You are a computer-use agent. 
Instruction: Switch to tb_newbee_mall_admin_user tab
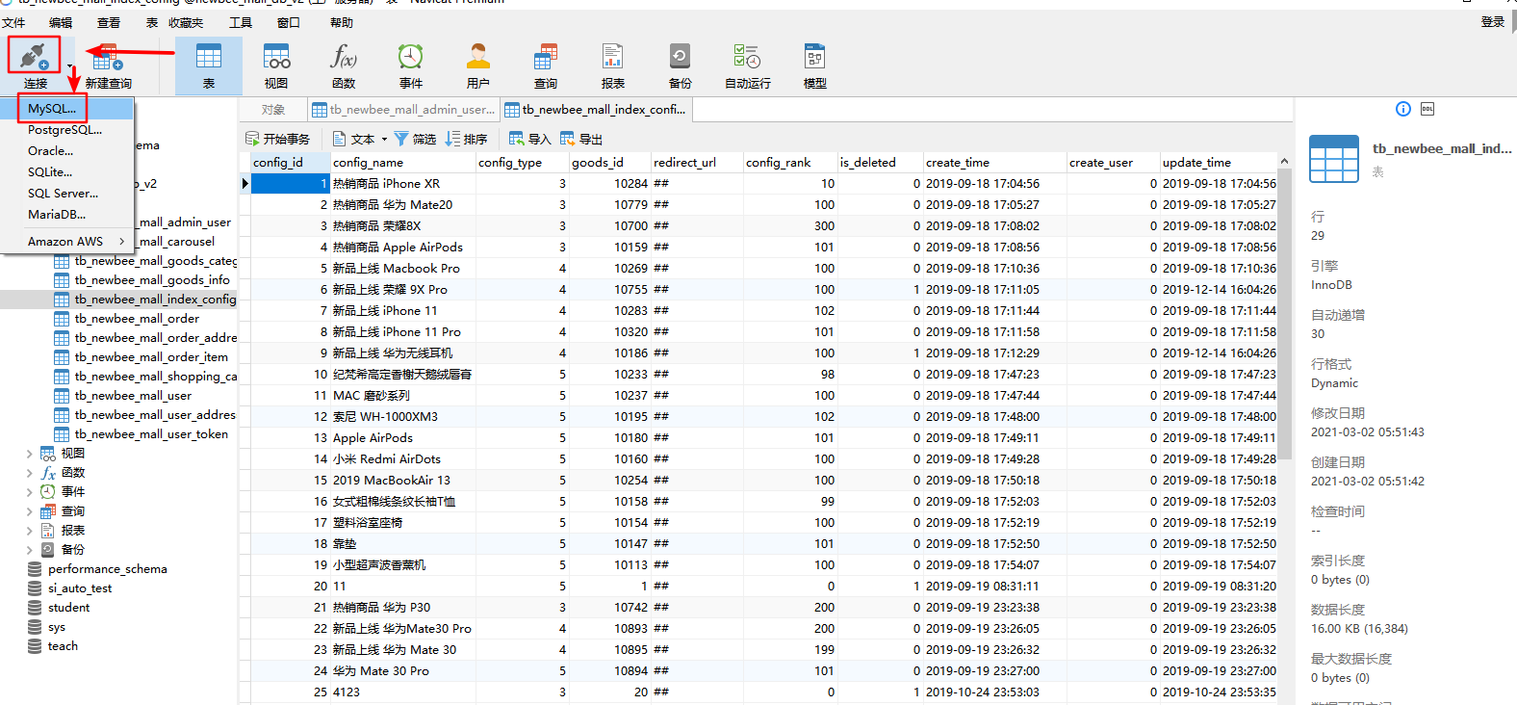404,110
